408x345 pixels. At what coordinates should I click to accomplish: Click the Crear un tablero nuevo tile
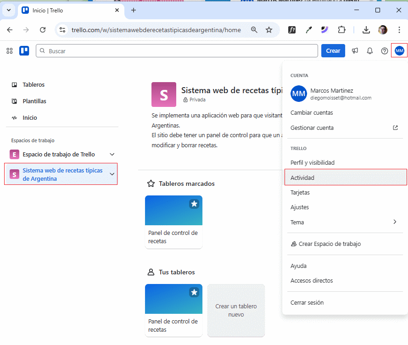(236, 311)
